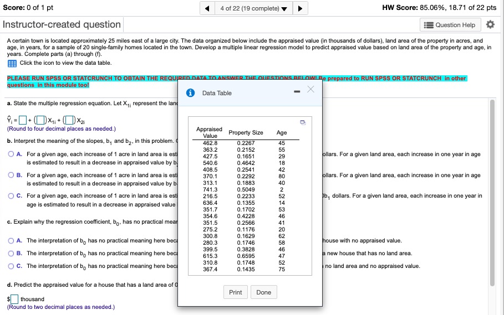Minimize the Data Table dialog
The image size is (504, 315).
(297, 92)
